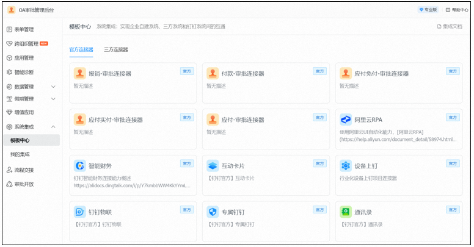Click the 系统集成 sidebar icon

tap(9, 127)
